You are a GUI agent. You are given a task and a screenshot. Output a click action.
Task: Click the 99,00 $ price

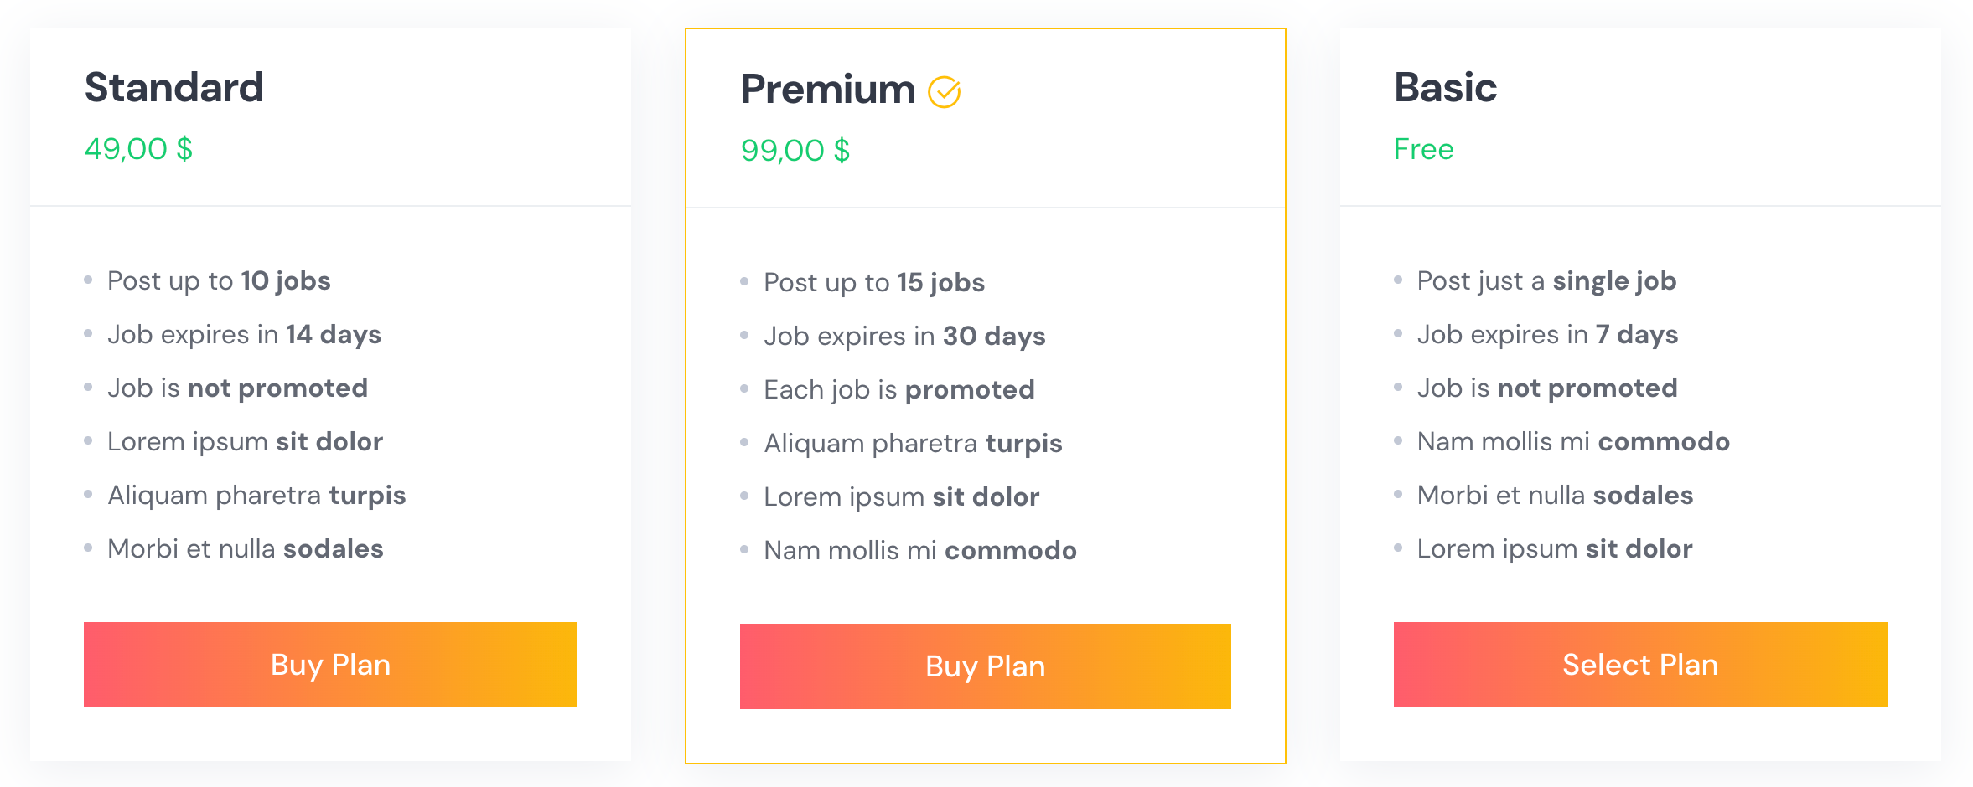(x=795, y=151)
